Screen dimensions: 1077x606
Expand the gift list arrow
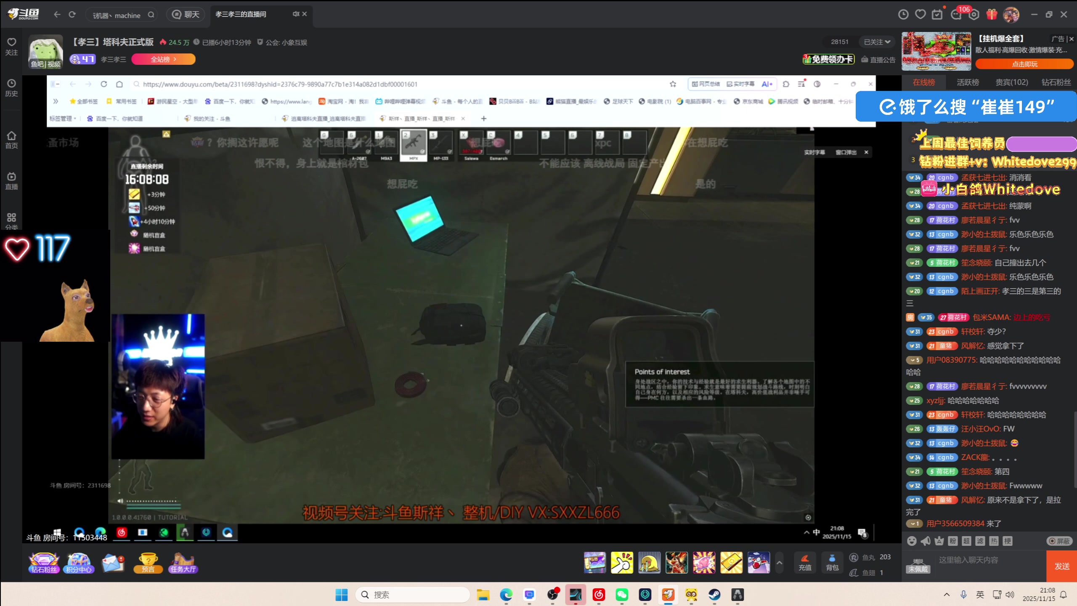point(779,562)
